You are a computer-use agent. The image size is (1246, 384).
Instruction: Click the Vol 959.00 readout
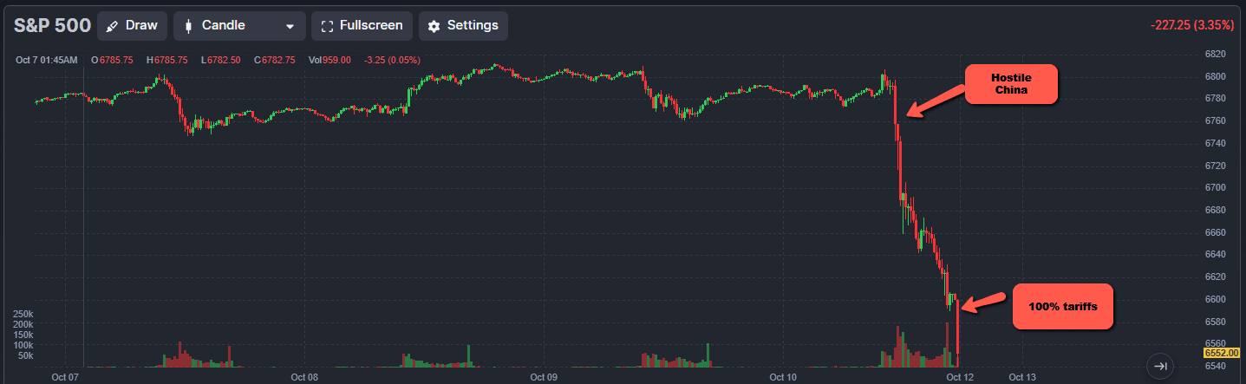pos(329,60)
